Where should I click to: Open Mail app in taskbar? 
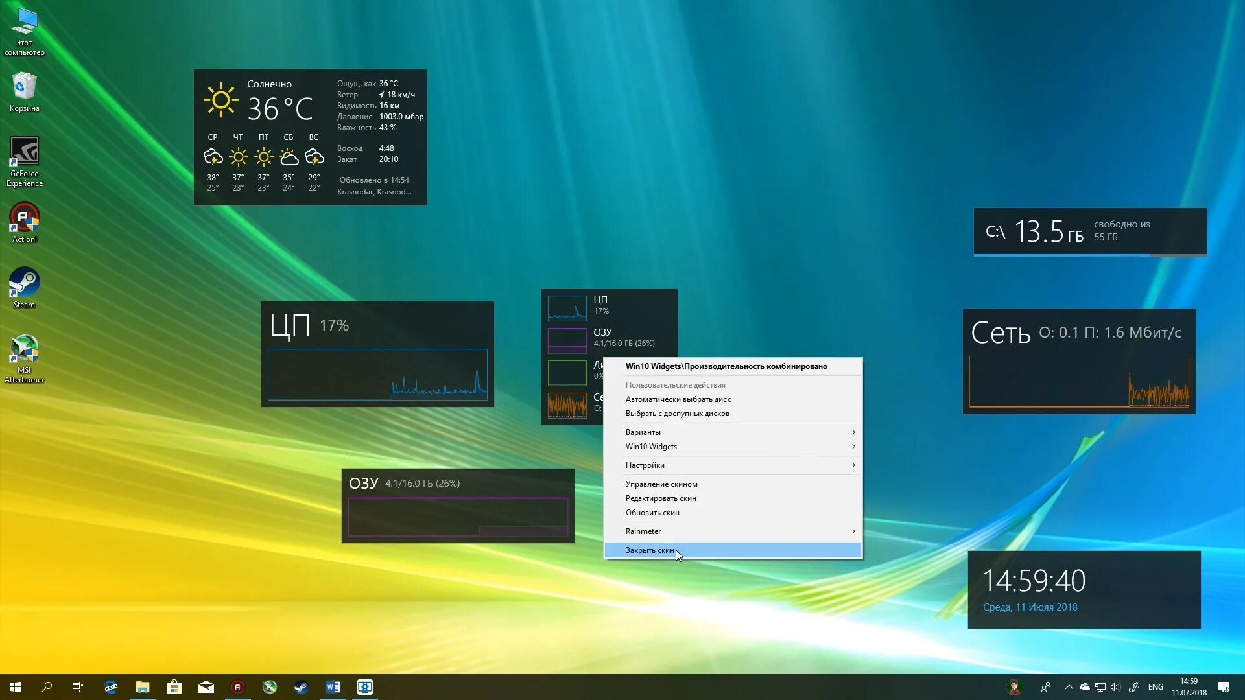click(x=206, y=687)
